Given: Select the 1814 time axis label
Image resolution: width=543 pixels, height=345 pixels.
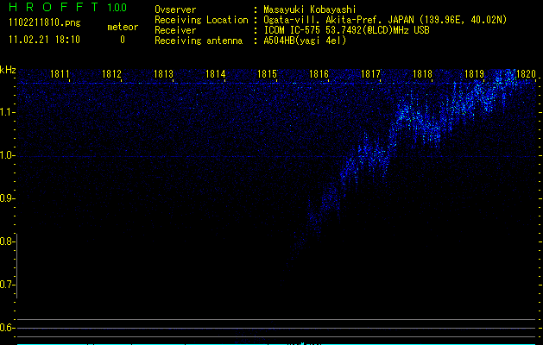Looking at the screenshot, I should [216, 74].
